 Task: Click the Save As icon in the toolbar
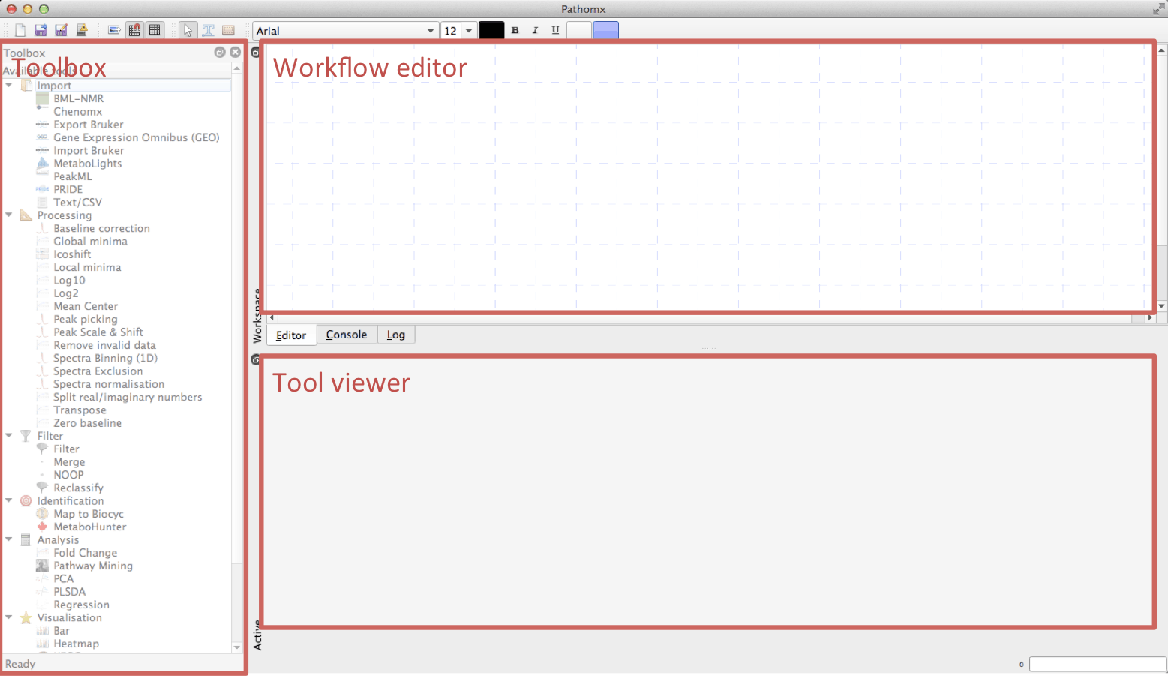(61, 29)
